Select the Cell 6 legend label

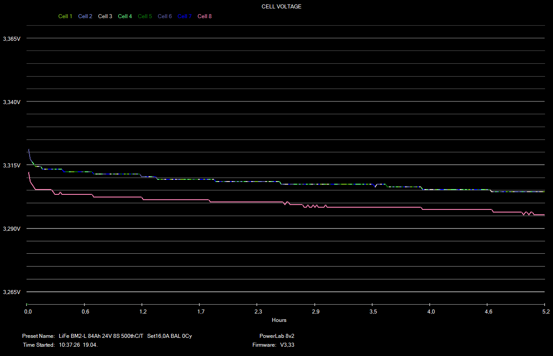coord(164,16)
